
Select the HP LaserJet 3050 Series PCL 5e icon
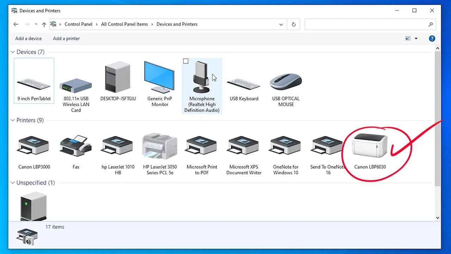(160, 146)
